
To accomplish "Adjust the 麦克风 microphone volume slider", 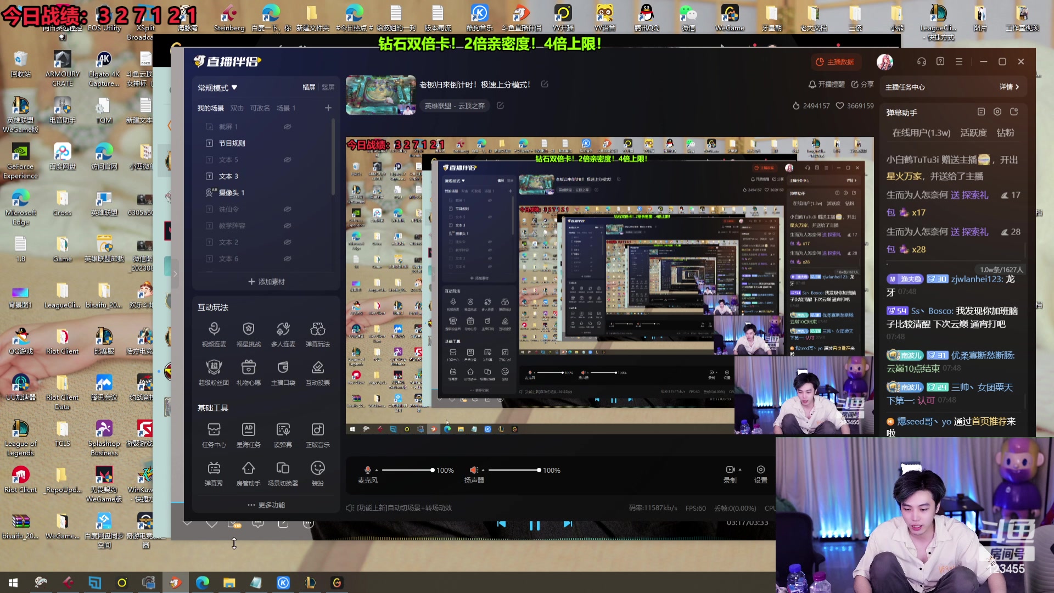I will pyautogui.click(x=407, y=470).
